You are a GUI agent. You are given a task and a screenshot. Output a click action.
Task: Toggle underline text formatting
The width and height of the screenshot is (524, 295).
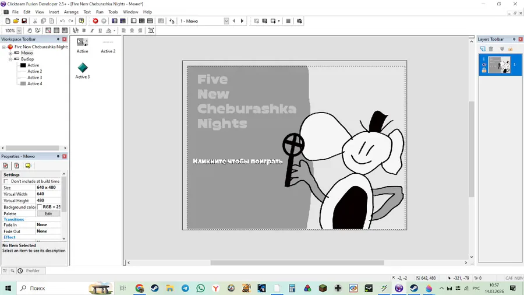pos(100,30)
